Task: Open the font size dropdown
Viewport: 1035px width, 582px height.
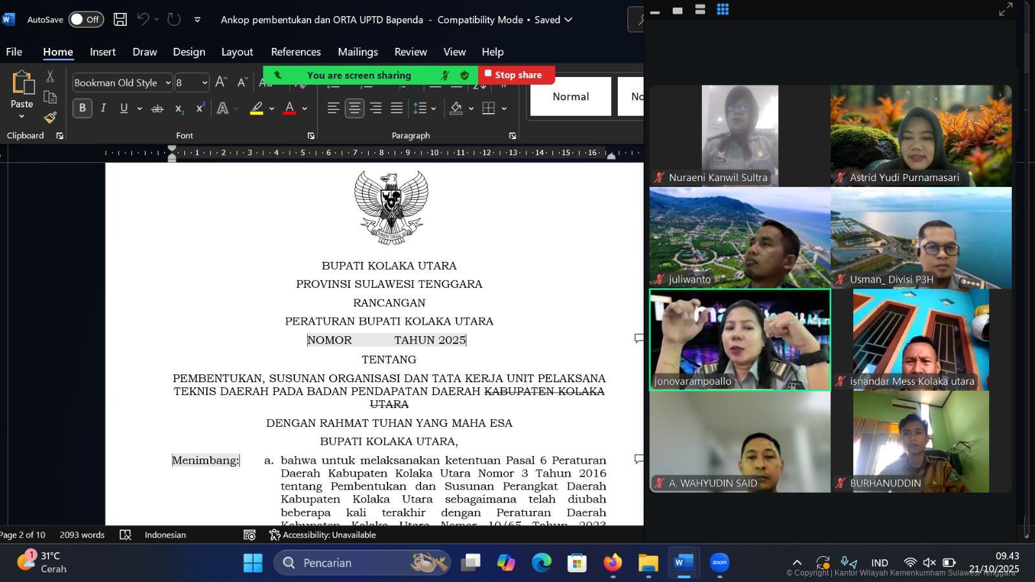Action: (204, 83)
